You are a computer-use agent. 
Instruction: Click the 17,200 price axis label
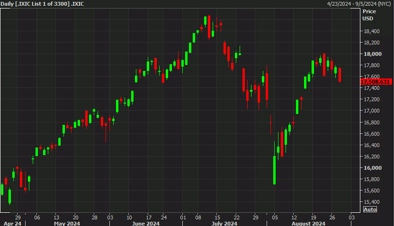point(372,99)
